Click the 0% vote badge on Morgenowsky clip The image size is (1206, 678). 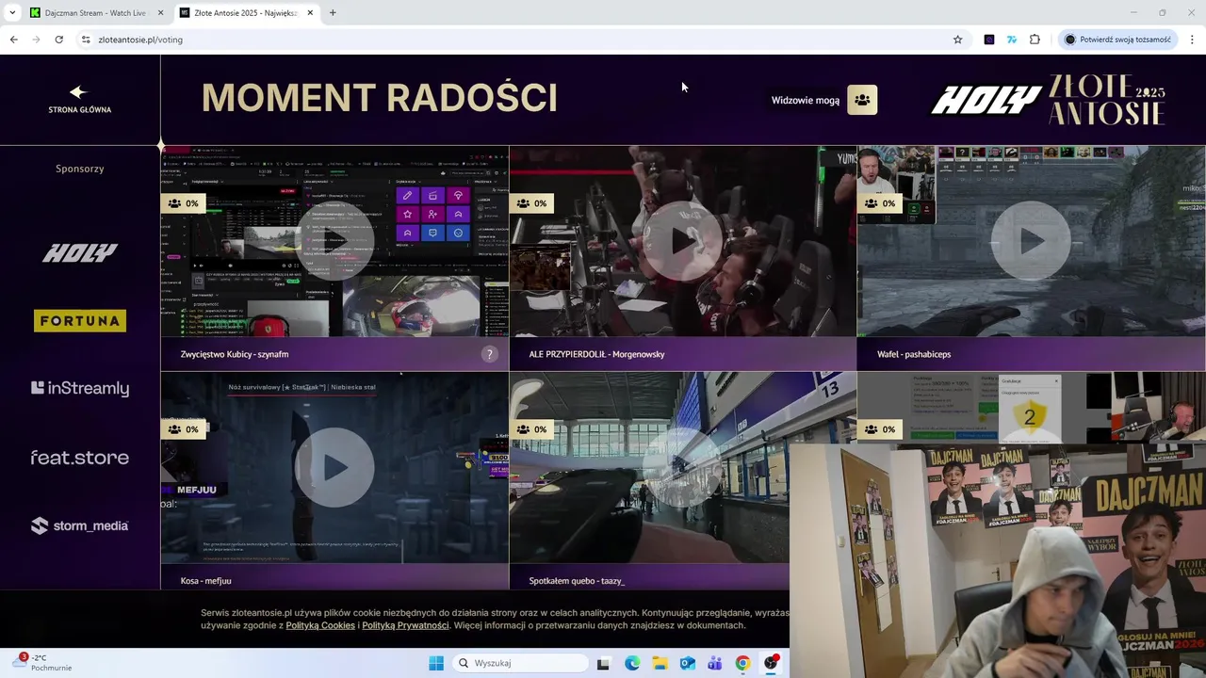click(532, 203)
